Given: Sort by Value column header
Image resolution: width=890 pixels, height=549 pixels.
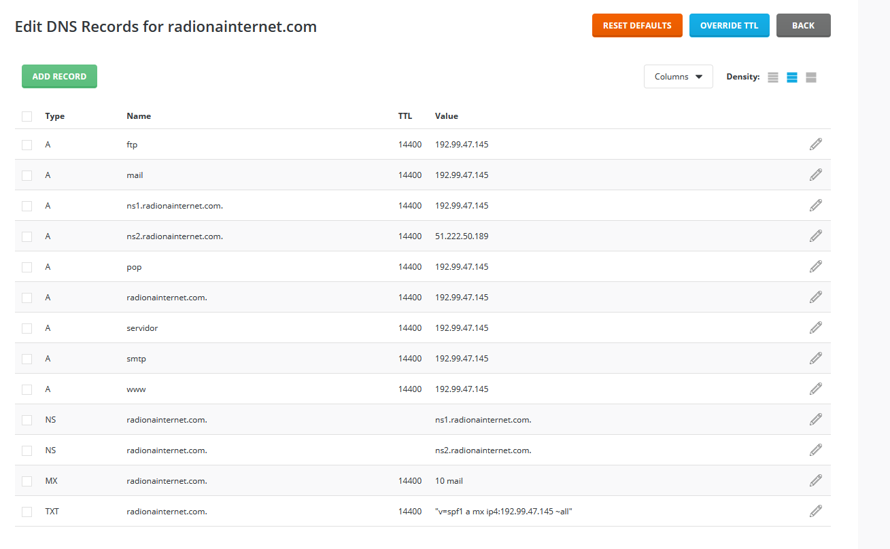Looking at the screenshot, I should [x=447, y=116].
